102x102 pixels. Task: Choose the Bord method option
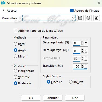click(15, 44)
